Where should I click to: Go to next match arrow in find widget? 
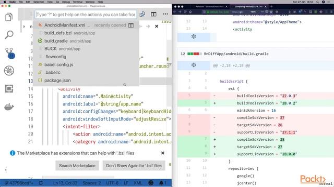coord(148,26)
